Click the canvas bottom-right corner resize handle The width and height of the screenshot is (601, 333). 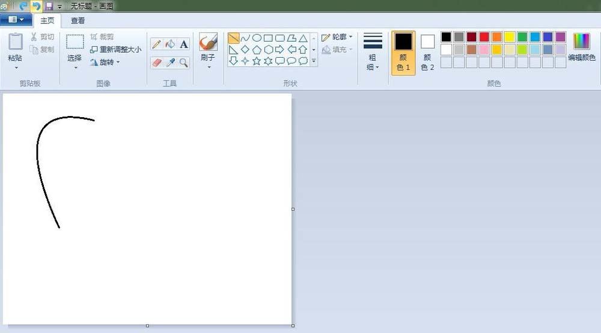tap(293, 326)
